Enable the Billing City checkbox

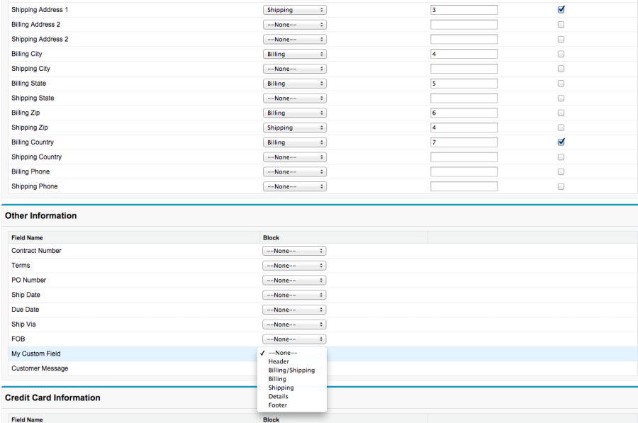click(x=561, y=54)
